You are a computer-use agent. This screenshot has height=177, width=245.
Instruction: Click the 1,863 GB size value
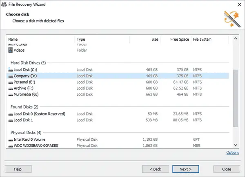[x=150, y=146]
